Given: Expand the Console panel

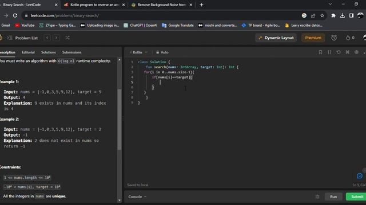Looking at the screenshot, I should click(x=137, y=196).
